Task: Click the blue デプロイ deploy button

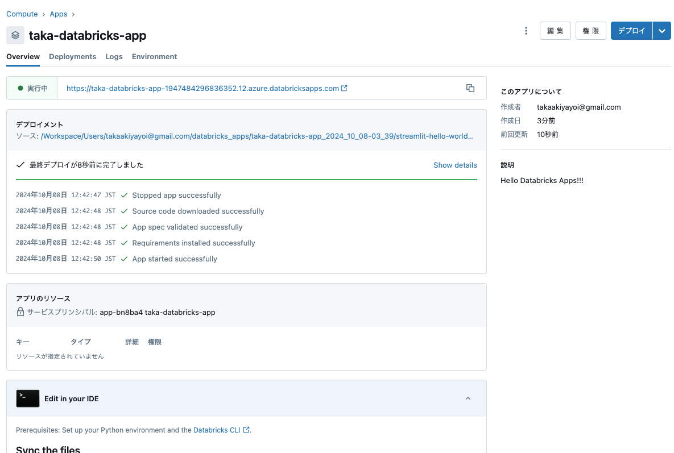Action: [x=631, y=31]
